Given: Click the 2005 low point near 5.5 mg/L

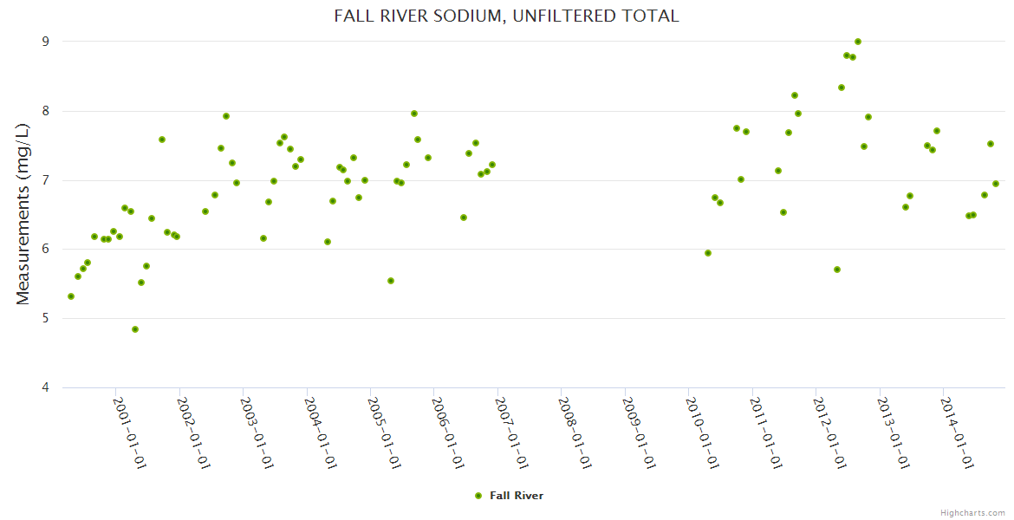Looking at the screenshot, I should 391,281.
